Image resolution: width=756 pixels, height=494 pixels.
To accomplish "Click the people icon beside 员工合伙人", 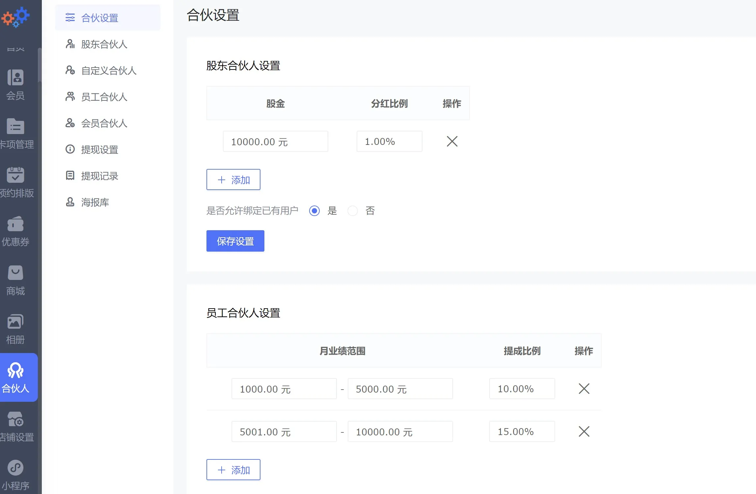I will 70,96.
